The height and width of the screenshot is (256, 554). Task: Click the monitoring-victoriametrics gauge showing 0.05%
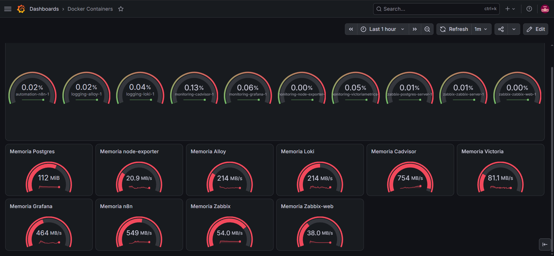[356, 88]
